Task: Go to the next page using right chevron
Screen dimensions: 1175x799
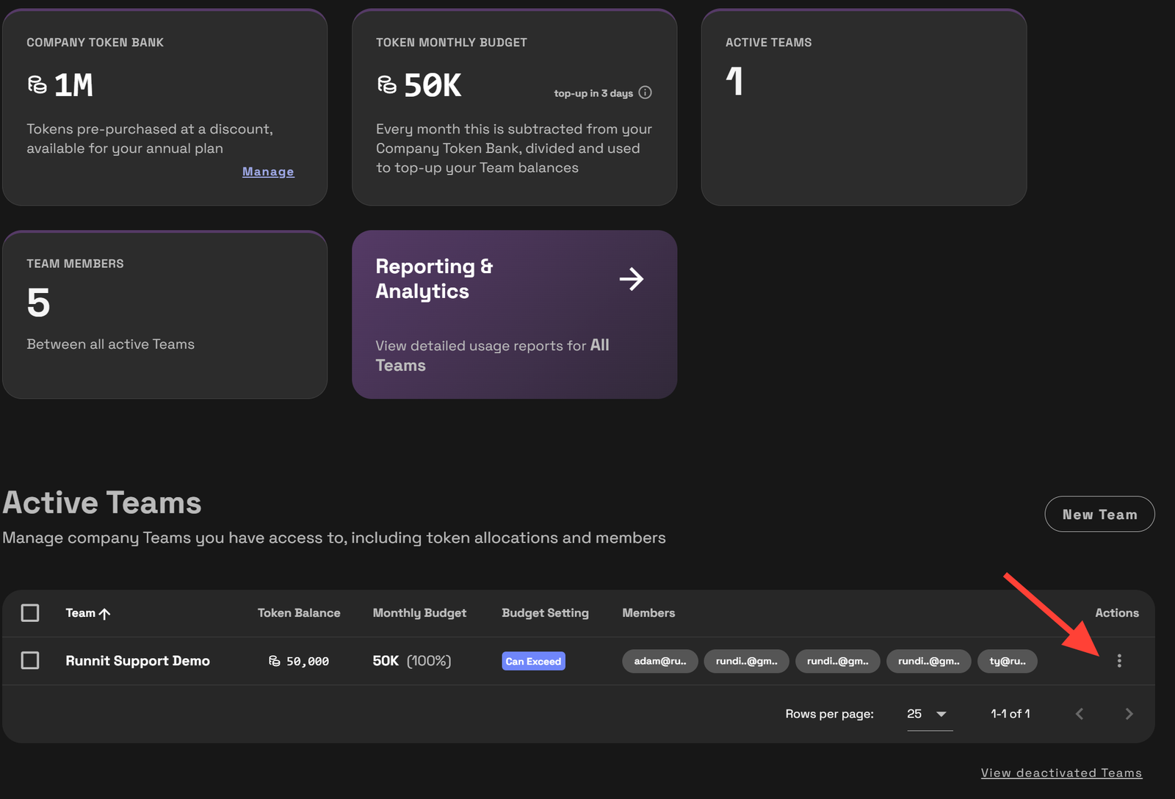Action: point(1129,714)
